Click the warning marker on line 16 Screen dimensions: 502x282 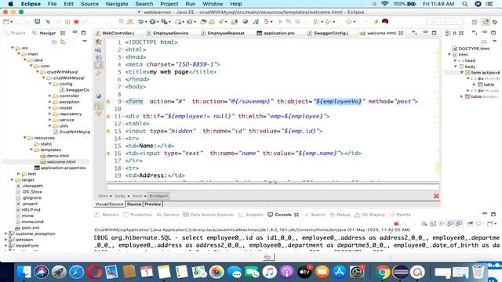tap(108, 154)
